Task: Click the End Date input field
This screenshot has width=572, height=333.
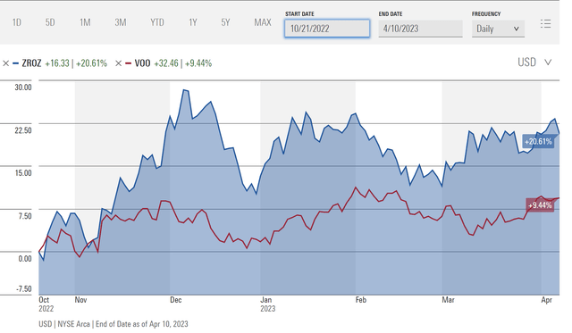Action: point(420,29)
